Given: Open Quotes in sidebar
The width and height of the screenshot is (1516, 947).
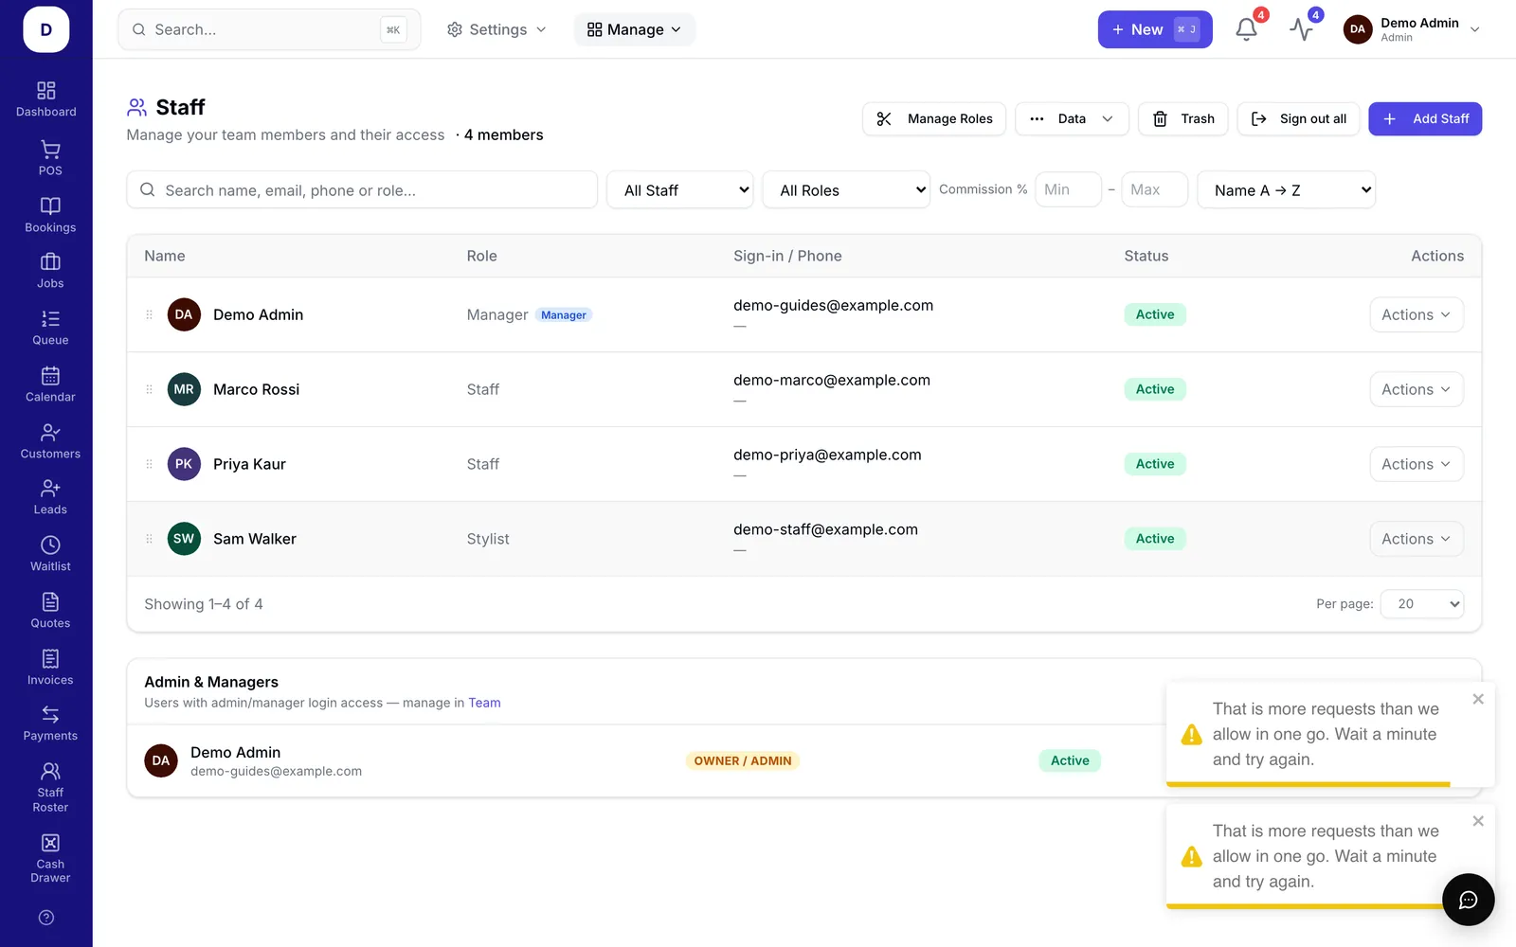Looking at the screenshot, I should (50, 611).
